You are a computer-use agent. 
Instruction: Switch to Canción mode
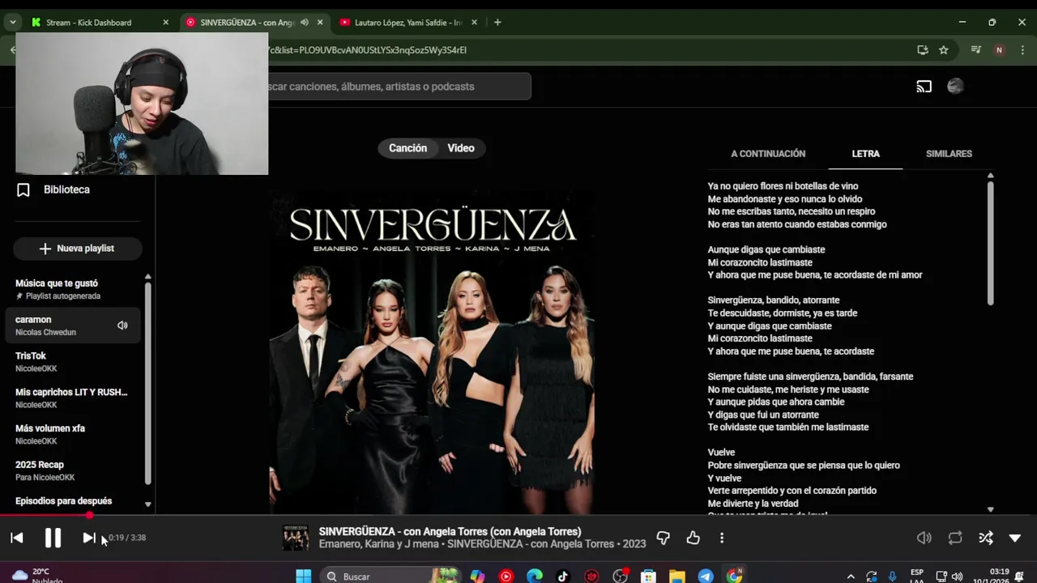tap(408, 148)
